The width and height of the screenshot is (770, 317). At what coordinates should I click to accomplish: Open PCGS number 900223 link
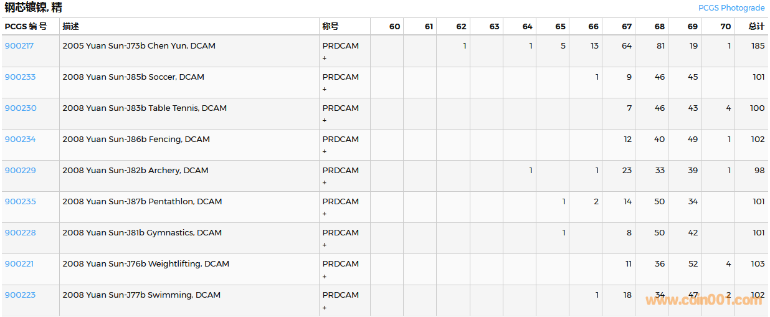coord(20,295)
